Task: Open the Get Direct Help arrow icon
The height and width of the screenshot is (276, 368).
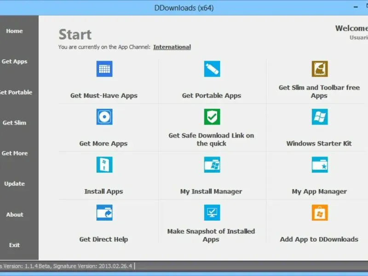Action: 104,213
